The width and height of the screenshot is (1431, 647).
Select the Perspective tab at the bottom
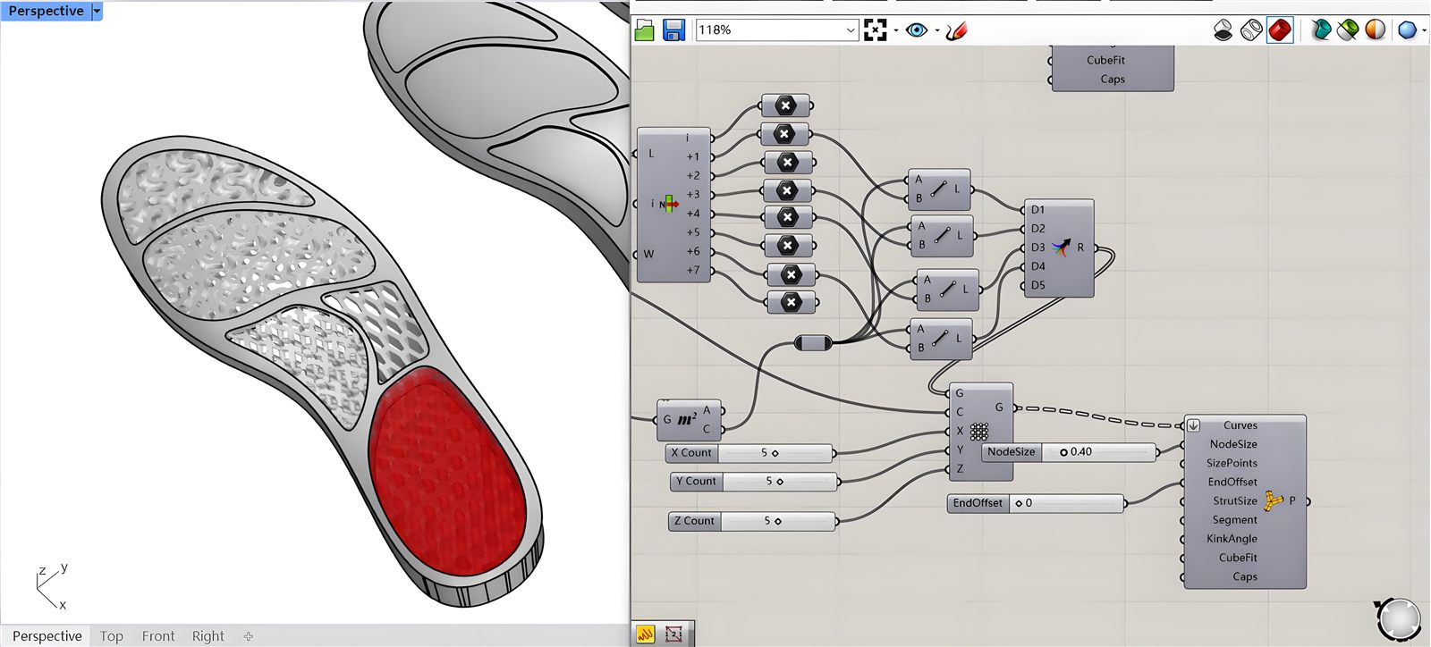[x=47, y=636]
